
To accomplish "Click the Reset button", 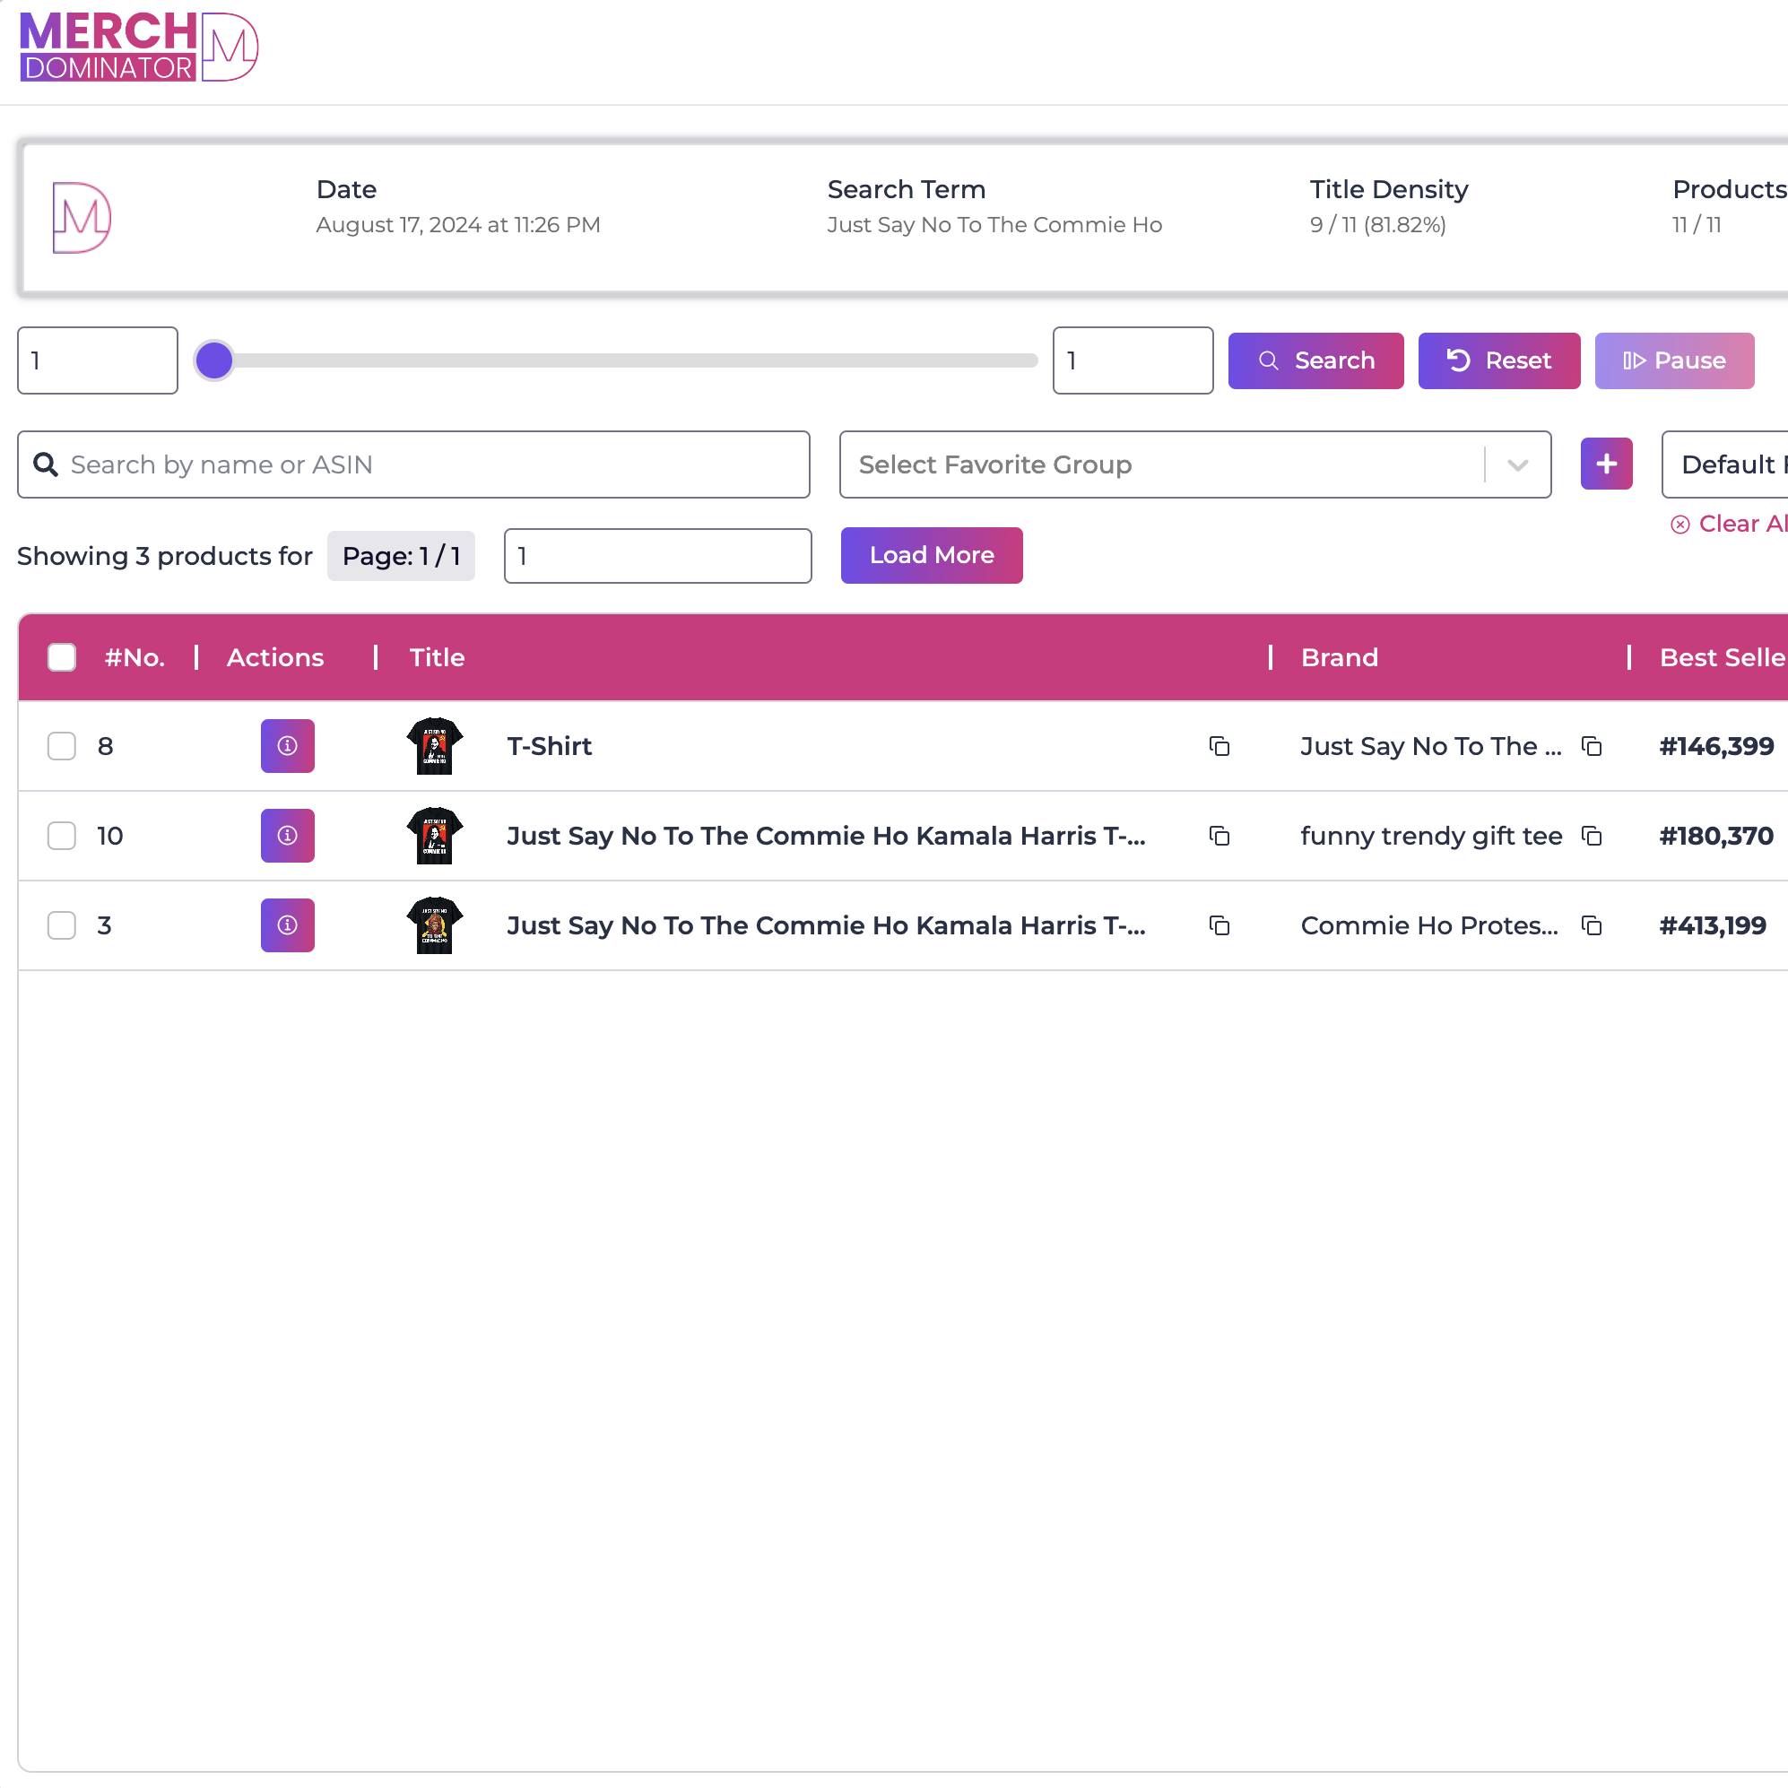I will 1498,361.
